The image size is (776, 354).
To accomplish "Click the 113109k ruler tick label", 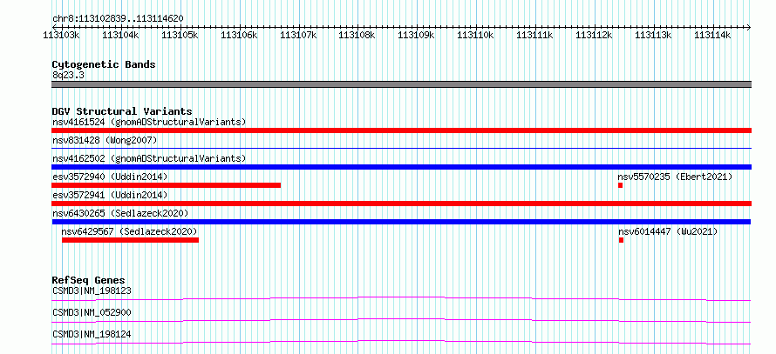I will coord(417,35).
